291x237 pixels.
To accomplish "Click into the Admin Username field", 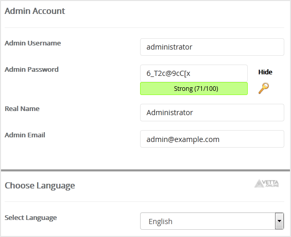I will [x=212, y=47].
